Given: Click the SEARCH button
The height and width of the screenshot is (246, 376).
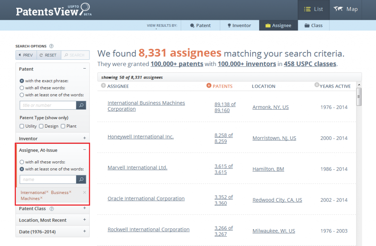Looking at the screenshot, I should coord(75,55).
